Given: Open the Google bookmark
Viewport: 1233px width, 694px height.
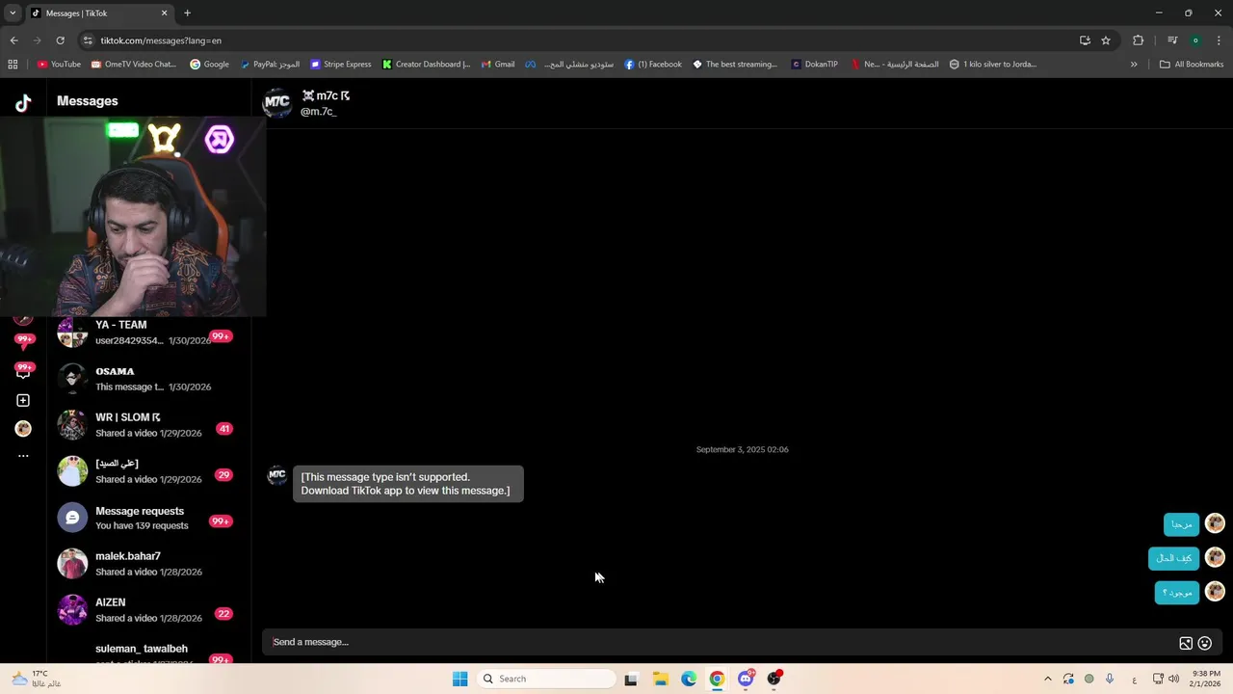Looking at the screenshot, I should coord(209,65).
